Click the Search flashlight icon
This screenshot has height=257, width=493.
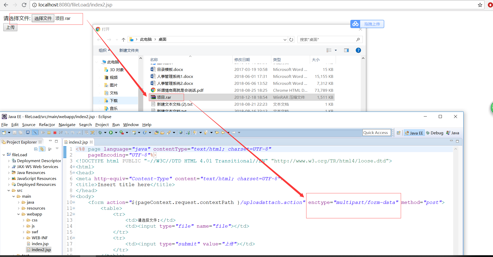point(169,132)
